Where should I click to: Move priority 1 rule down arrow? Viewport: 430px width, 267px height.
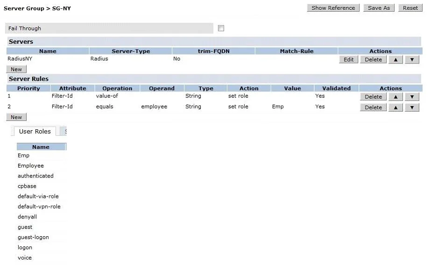coord(412,97)
